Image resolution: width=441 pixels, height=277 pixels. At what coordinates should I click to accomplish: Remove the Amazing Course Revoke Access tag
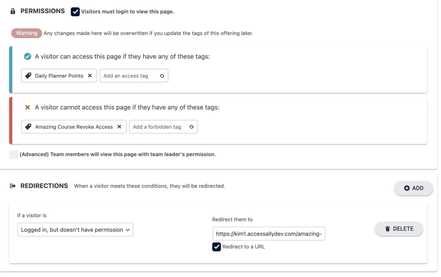(119, 127)
